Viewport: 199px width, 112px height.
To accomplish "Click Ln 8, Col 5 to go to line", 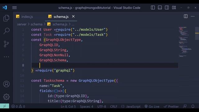I will (x=68, y=106).
